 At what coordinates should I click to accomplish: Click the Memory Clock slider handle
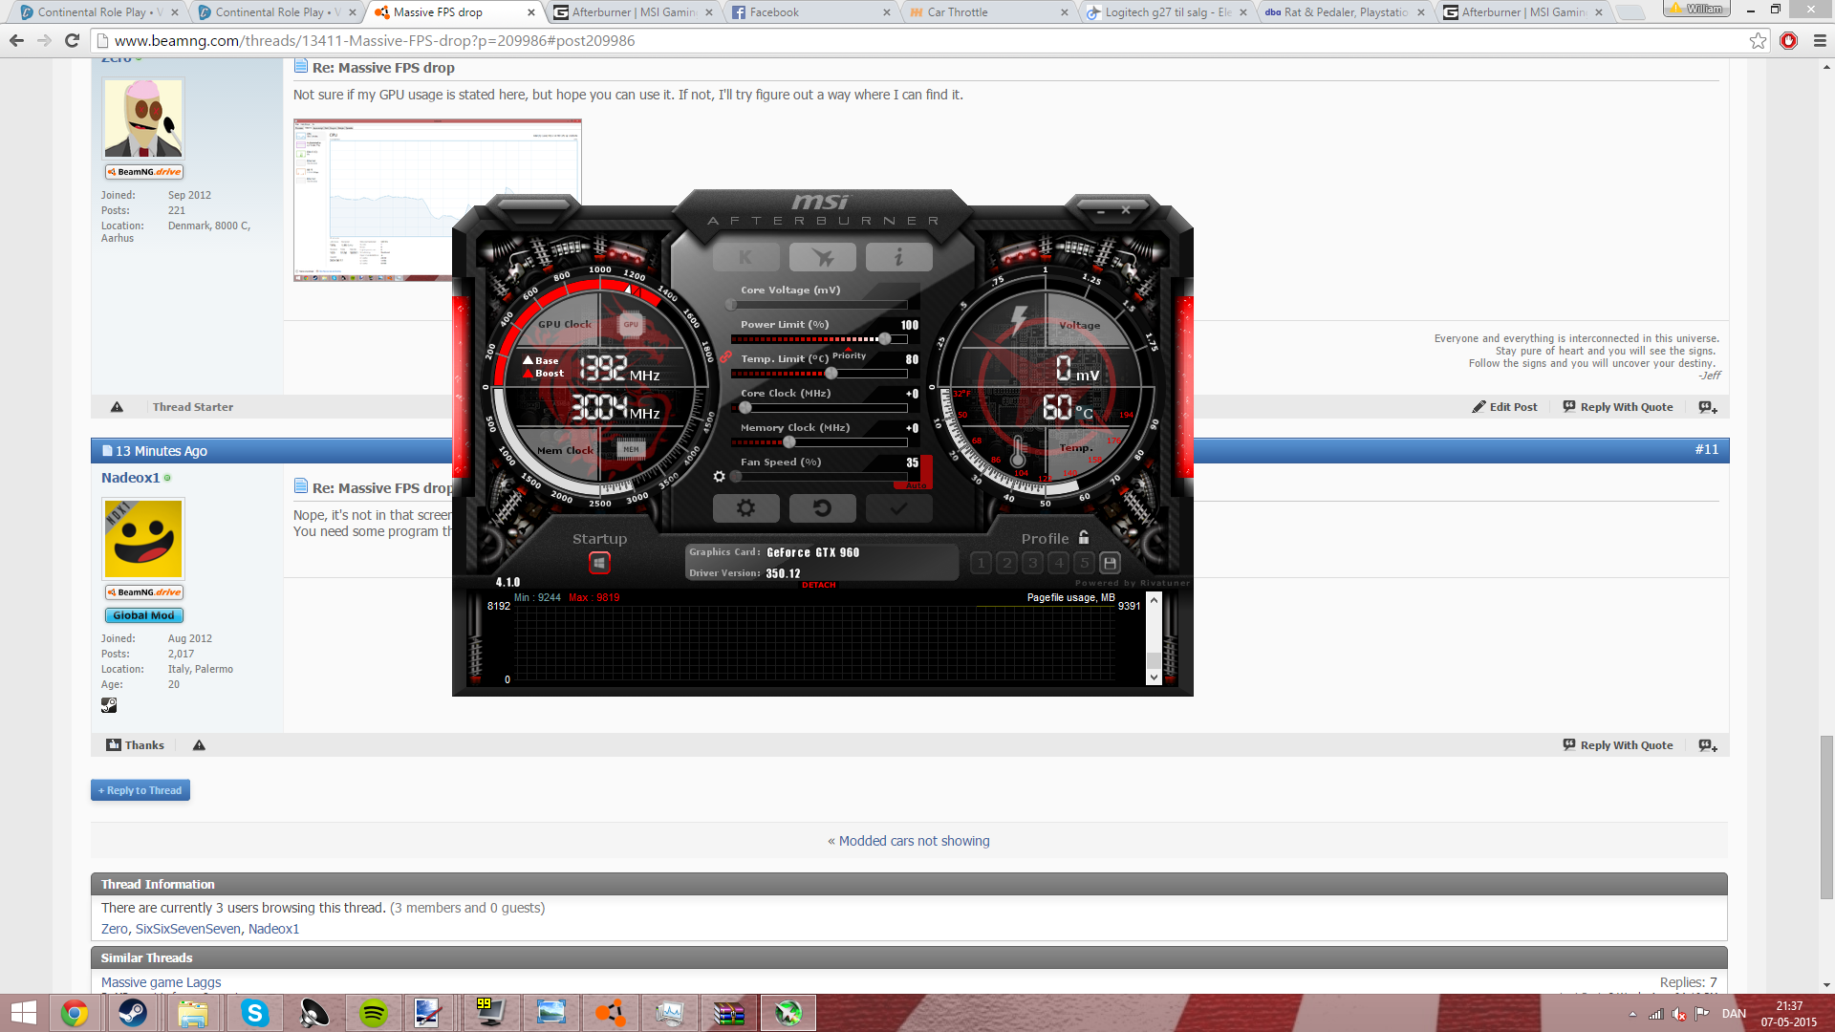click(x=789, y=442)
